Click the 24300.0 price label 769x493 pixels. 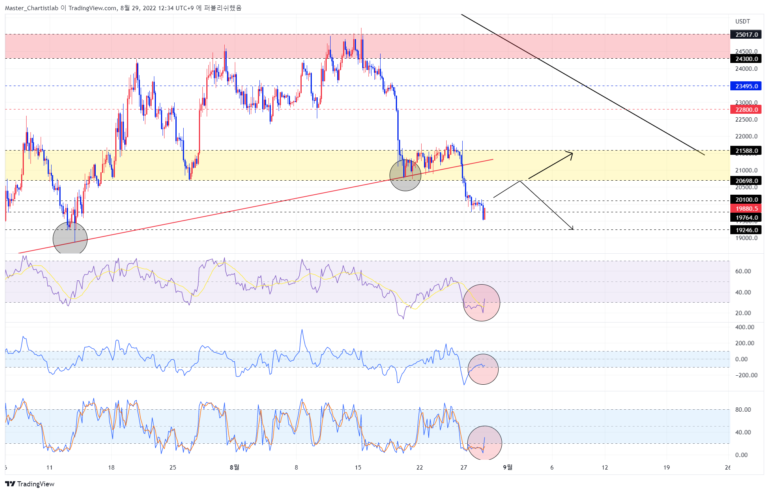746,59
